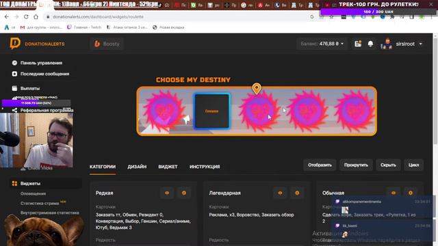Image resolution: width=438 pixels, height=246 pixels.
Task: Click the CHOOSE MY DESTINY heading
Action: point(193,80)
